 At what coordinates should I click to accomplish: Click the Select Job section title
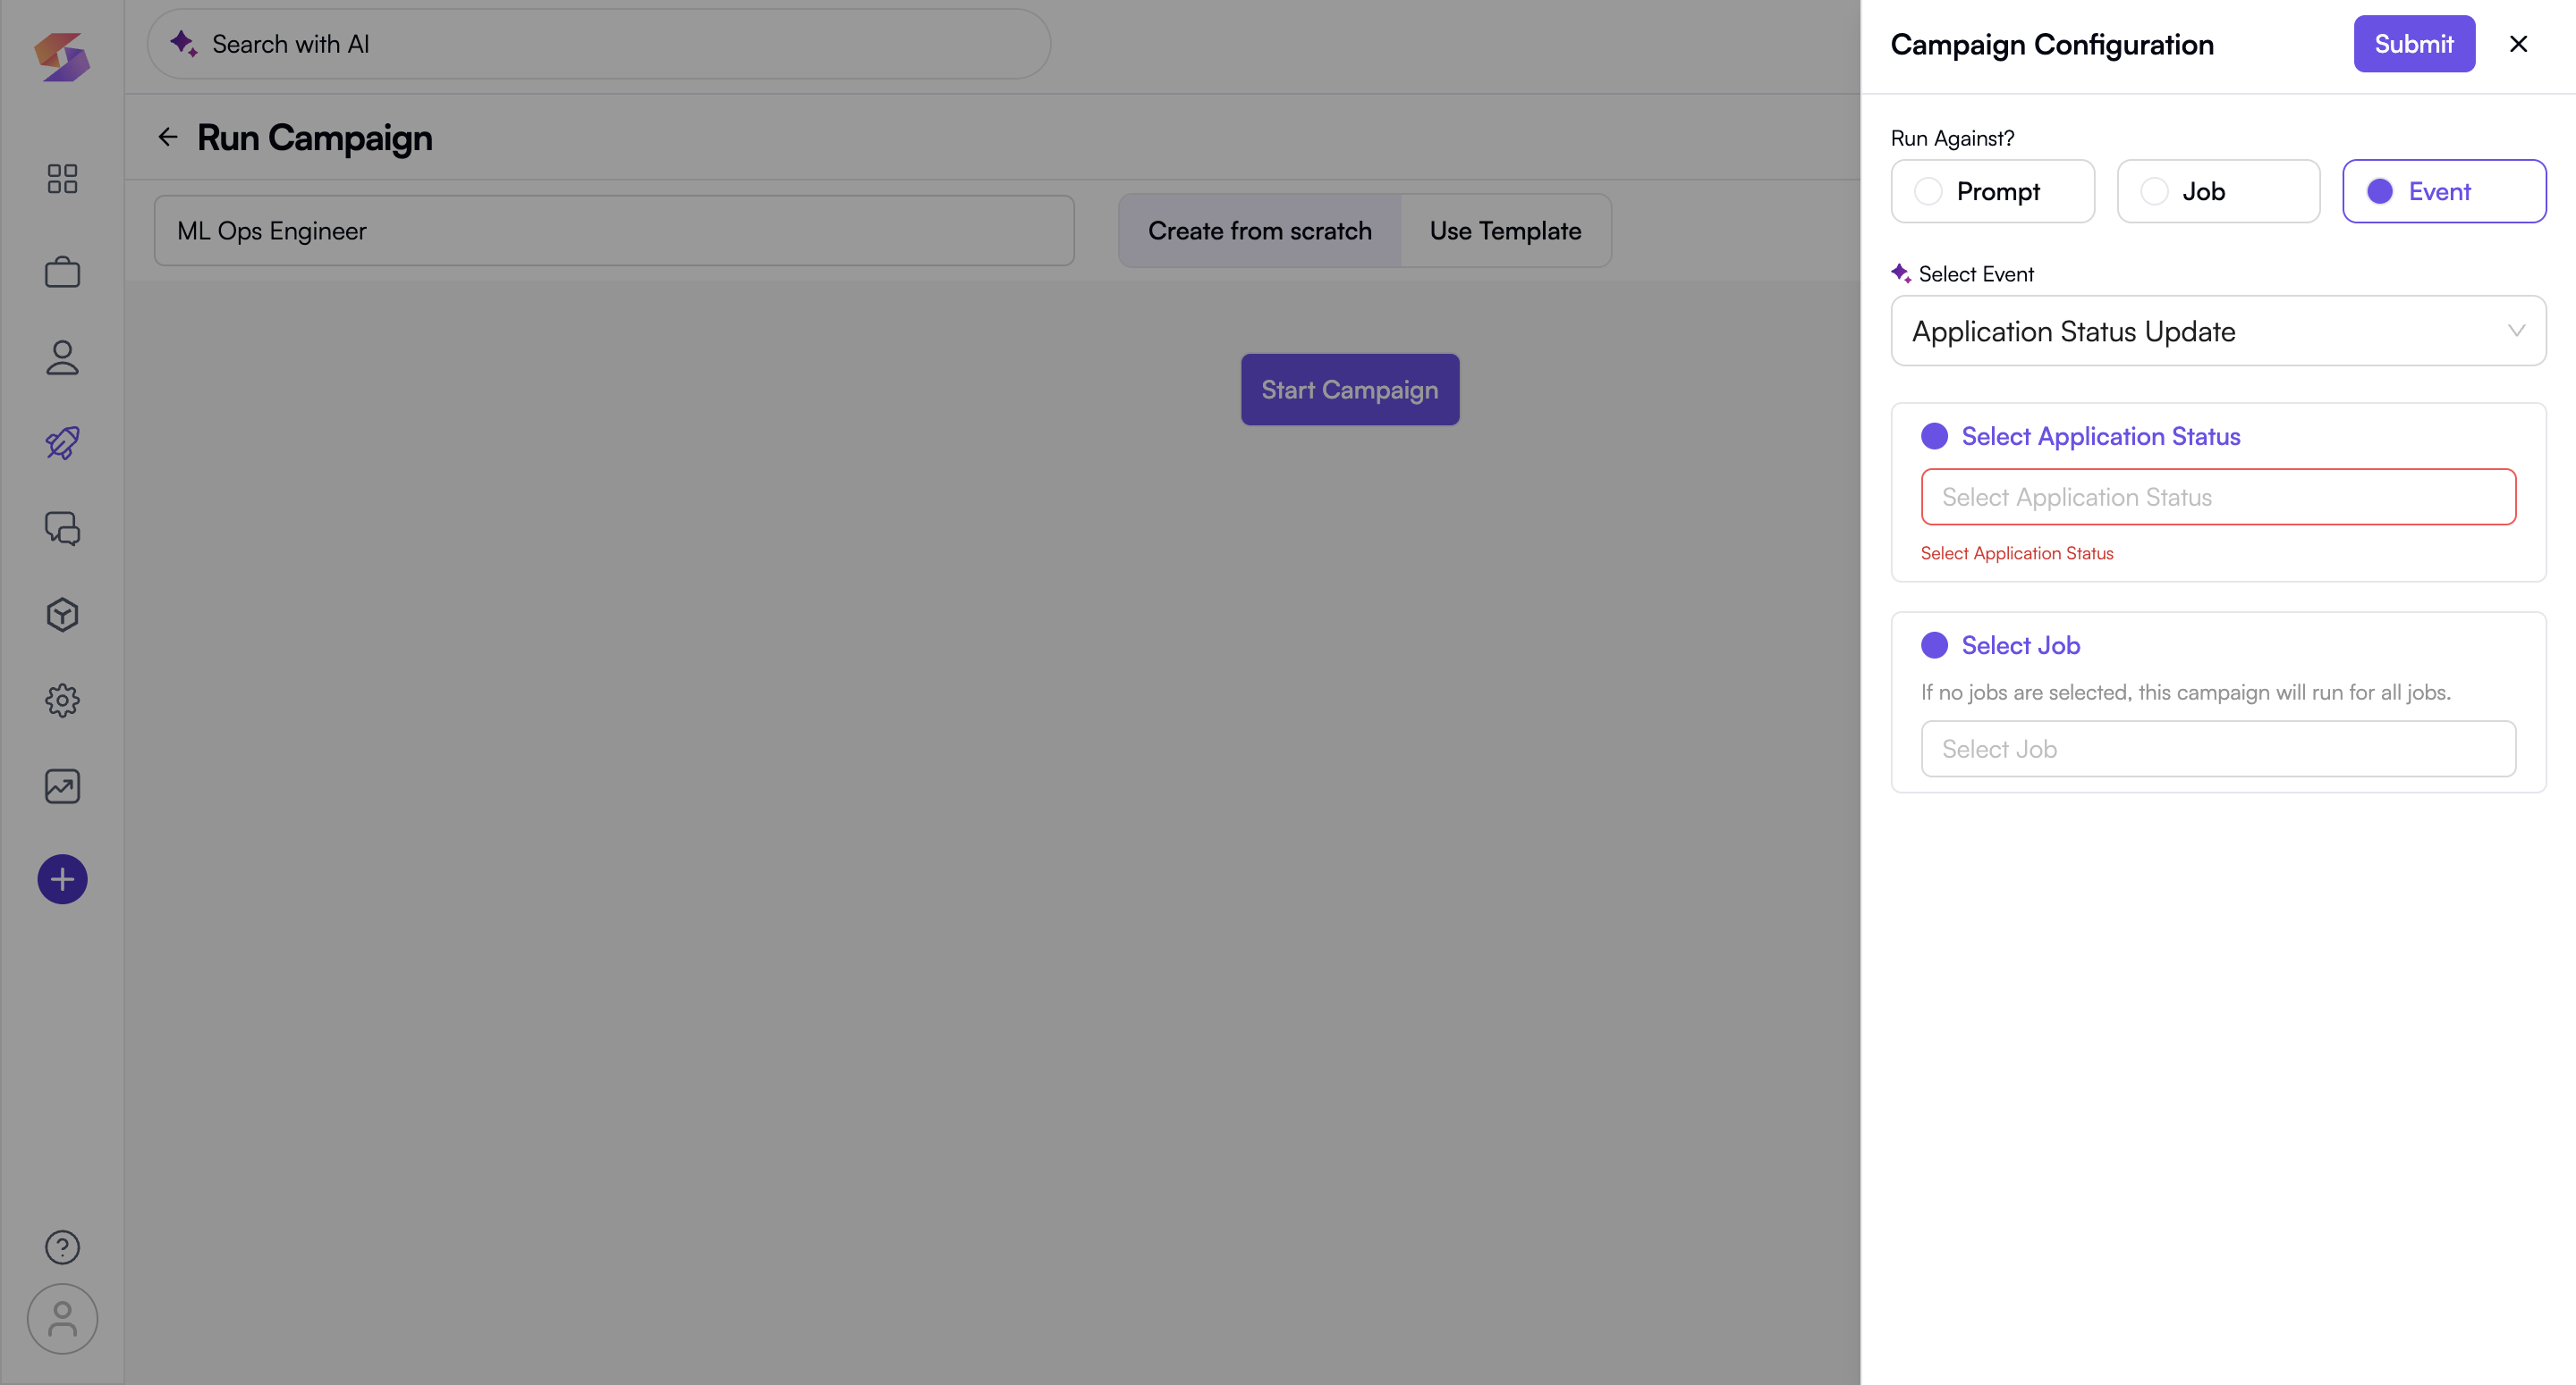2020,644
